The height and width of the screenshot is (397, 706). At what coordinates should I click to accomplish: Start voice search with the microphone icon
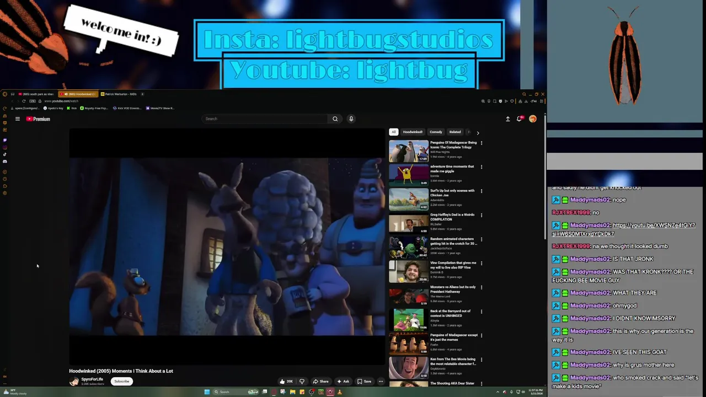[x=351, y=119]
